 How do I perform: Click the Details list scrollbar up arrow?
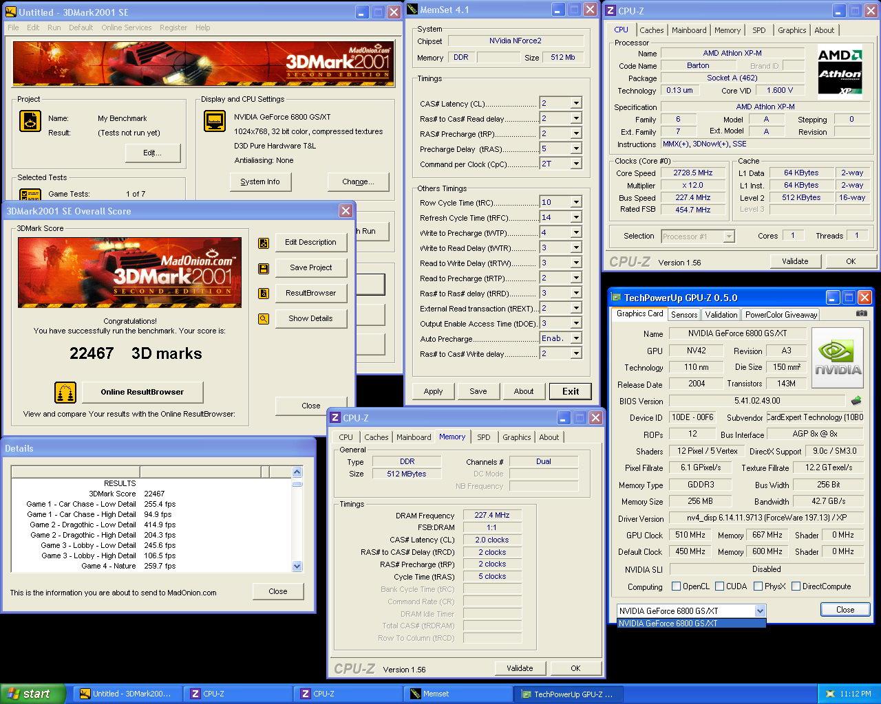pos(297,472)
